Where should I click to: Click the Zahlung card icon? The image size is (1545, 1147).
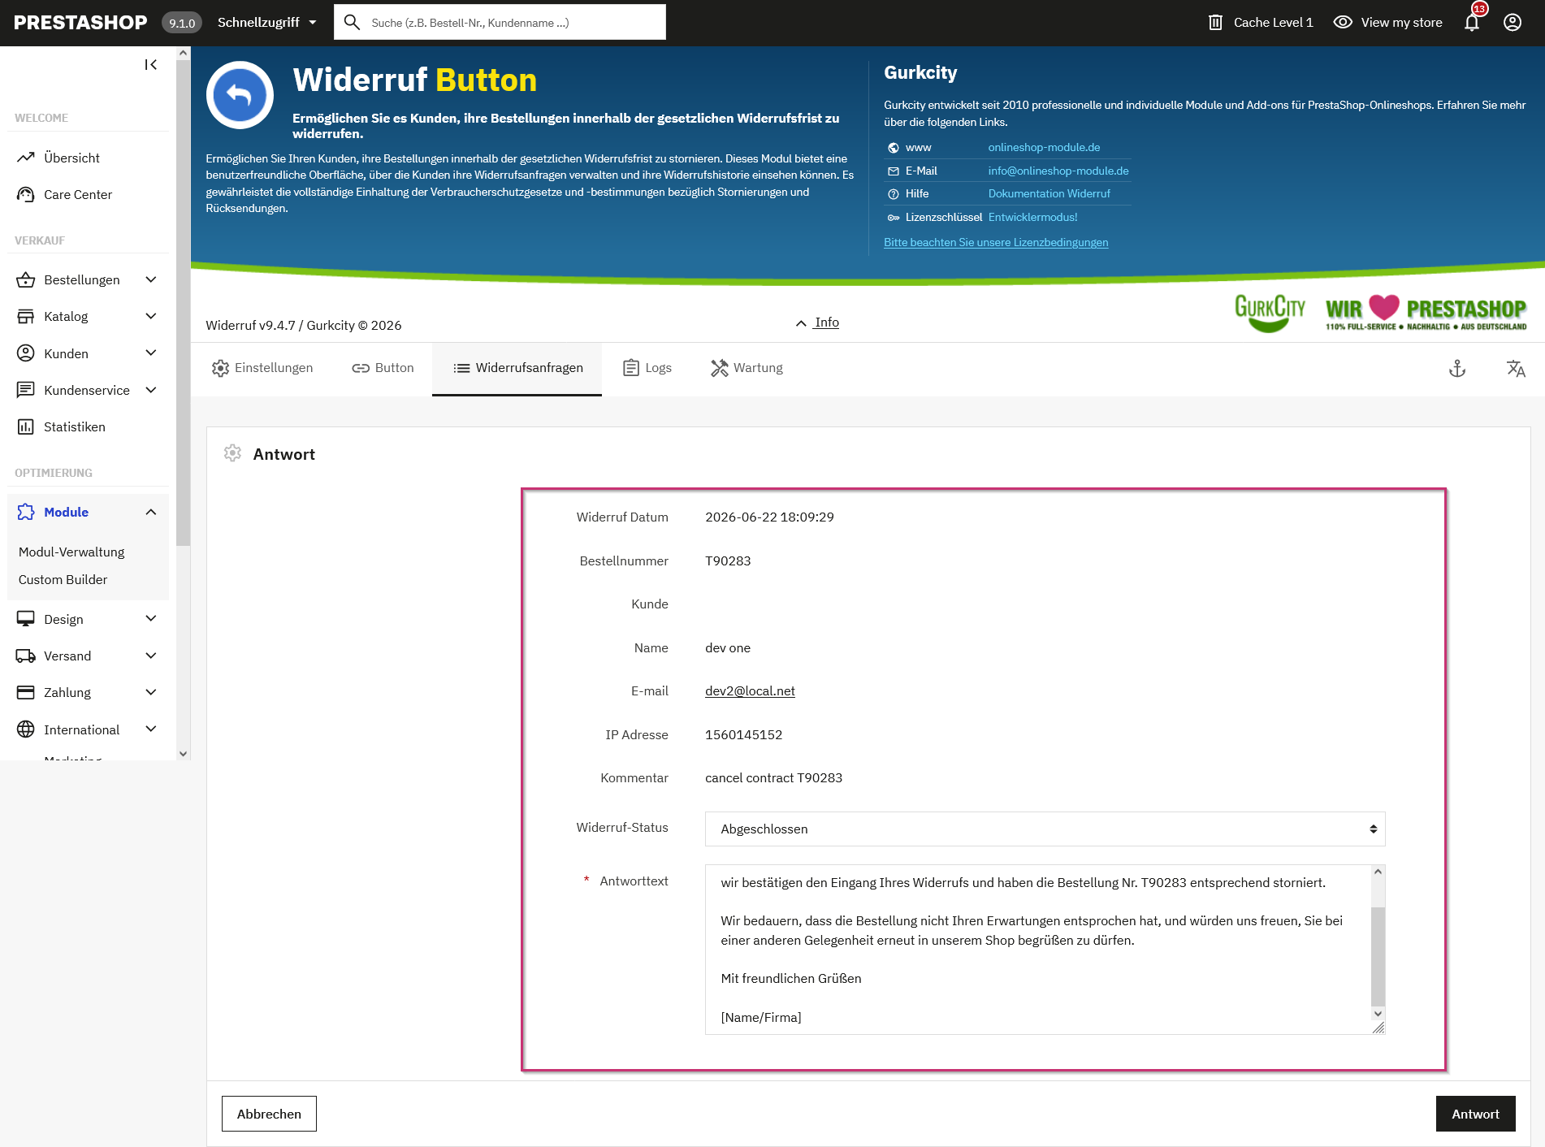26,692
